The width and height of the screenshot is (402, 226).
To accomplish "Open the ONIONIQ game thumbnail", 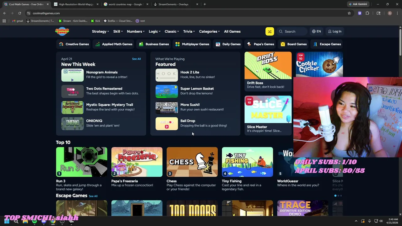I will pos(73,124).
